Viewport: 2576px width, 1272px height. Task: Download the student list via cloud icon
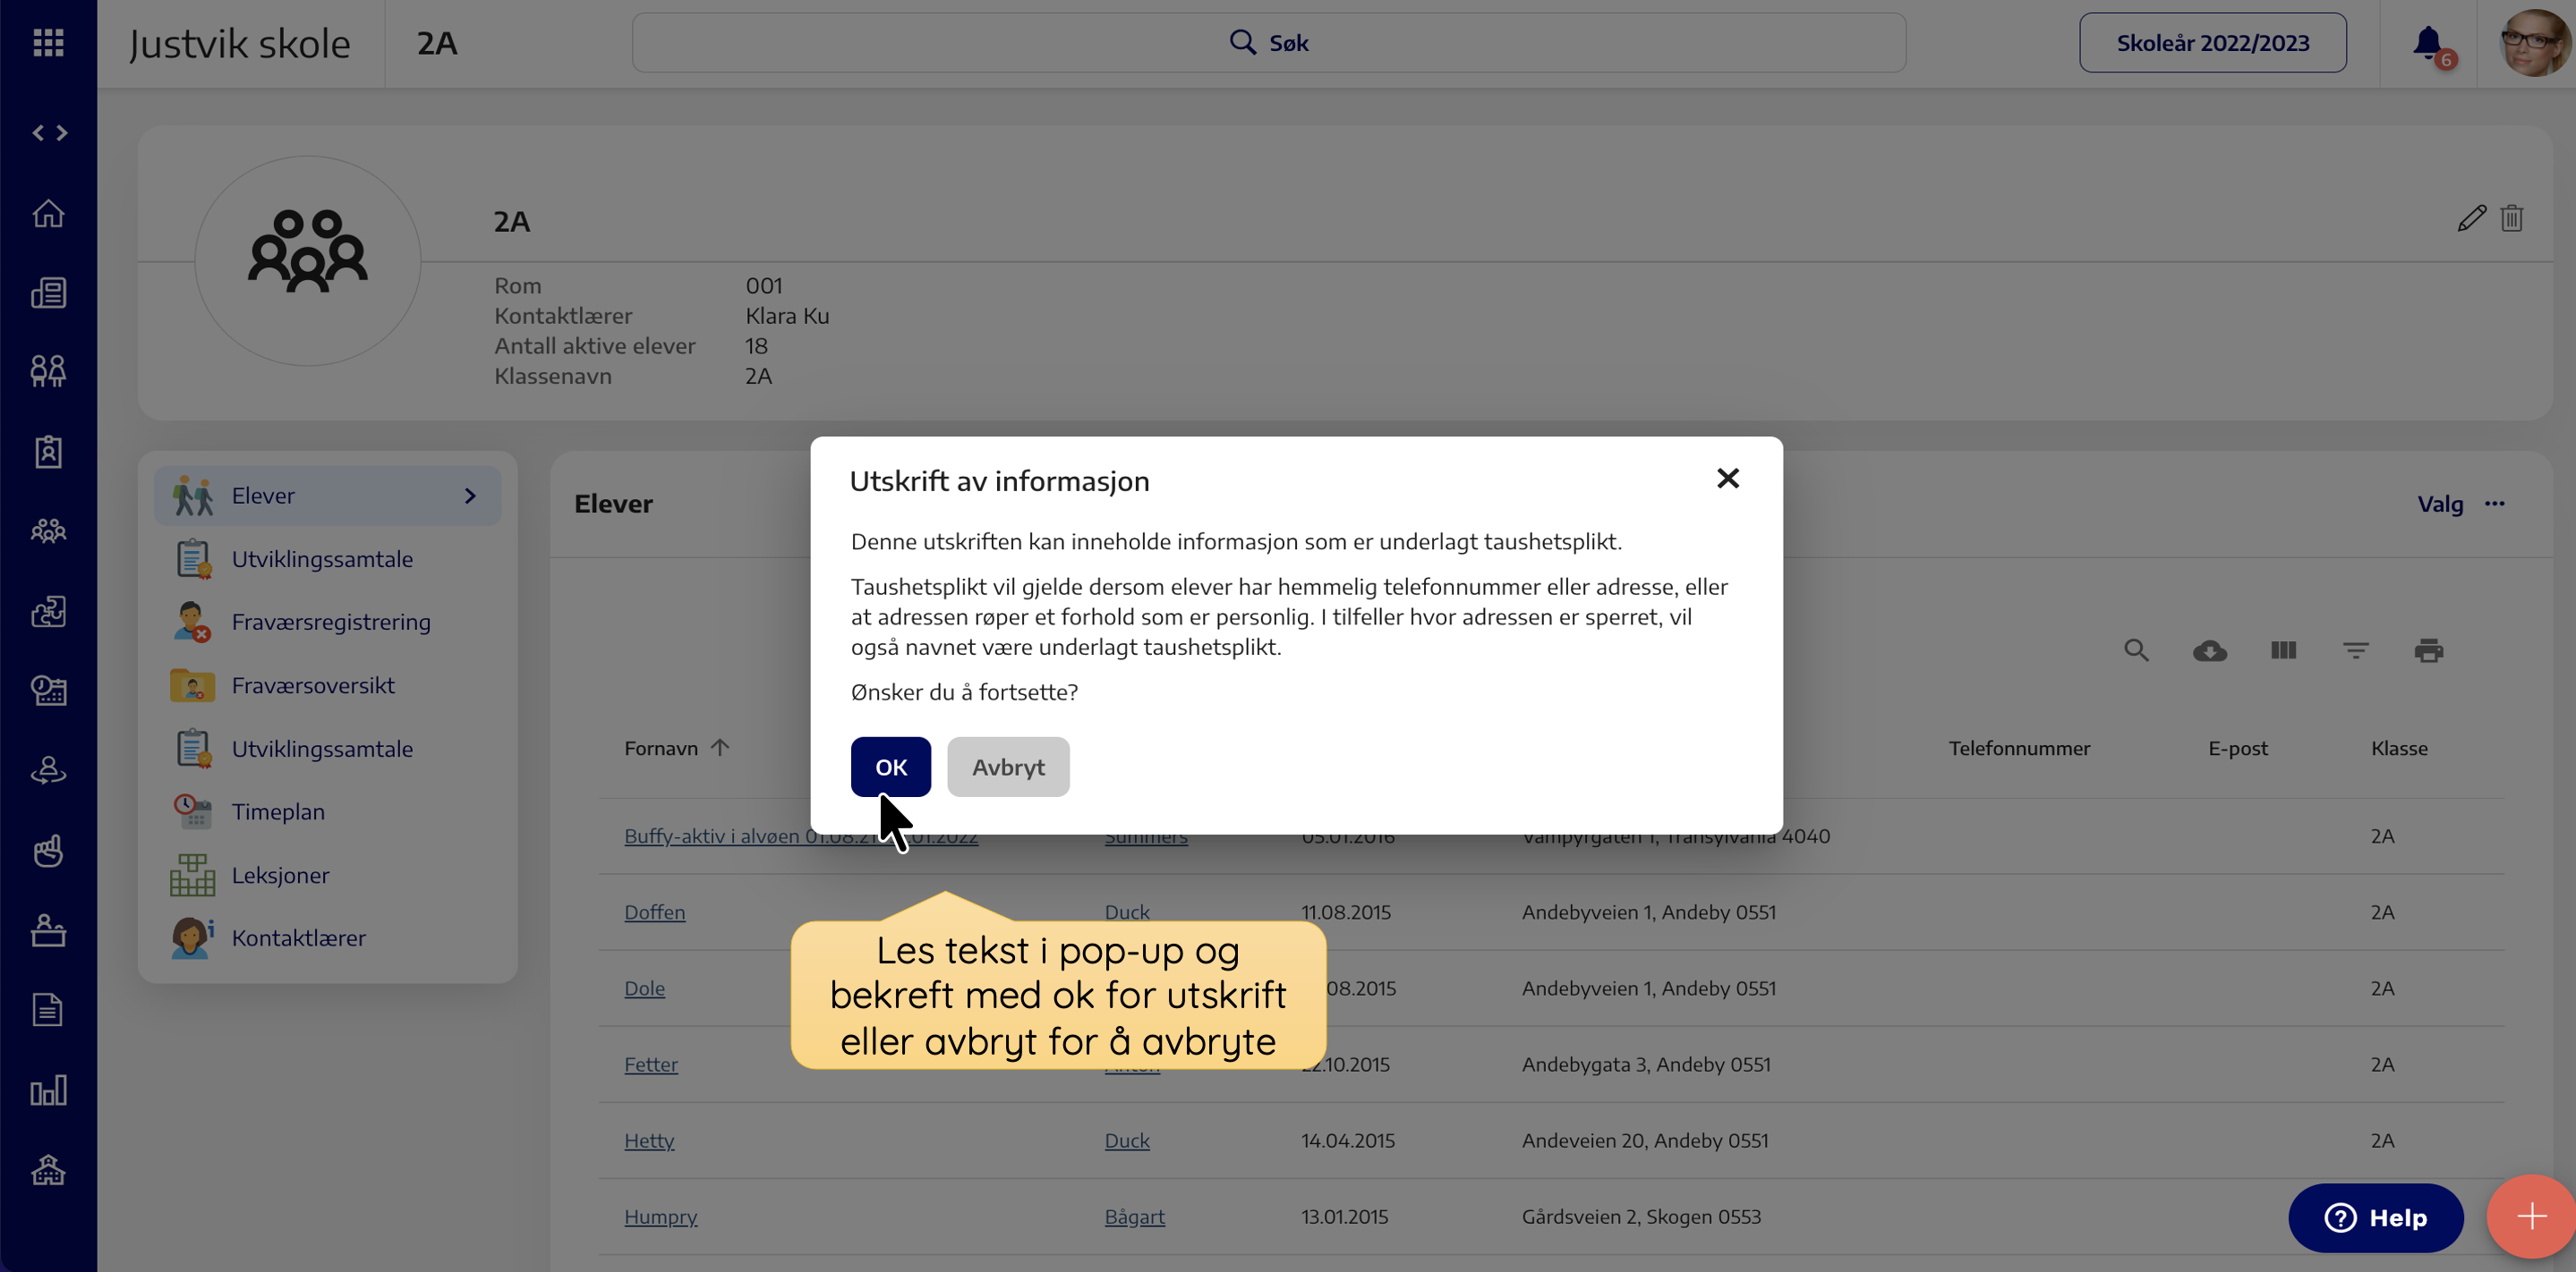point(2210,650)
